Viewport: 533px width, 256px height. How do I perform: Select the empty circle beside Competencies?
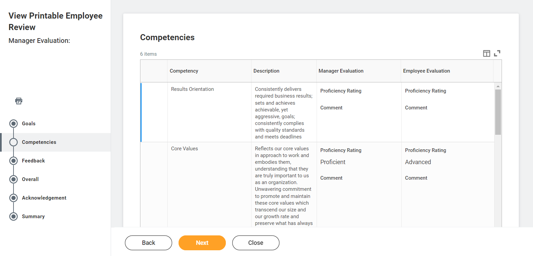pyautogui.click(x=14, y=142)
